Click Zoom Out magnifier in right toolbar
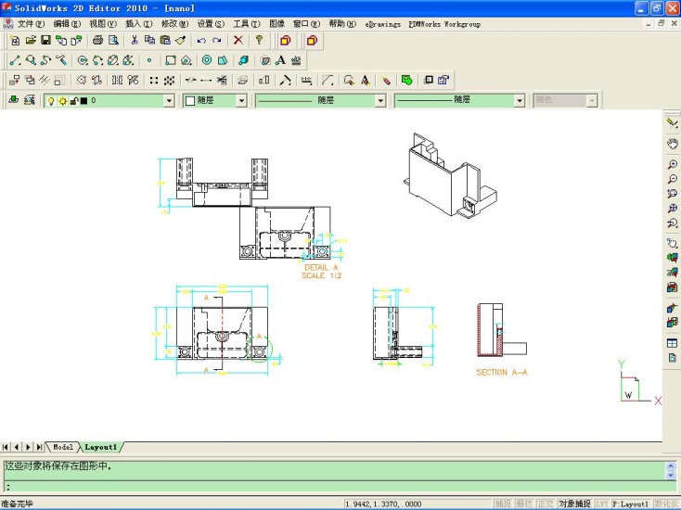This screenshot has width=681, height=510. point(673,179)
